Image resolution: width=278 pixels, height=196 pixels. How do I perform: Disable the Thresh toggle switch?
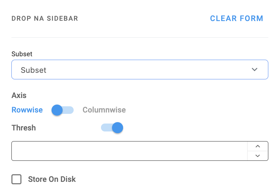(x=112, y=128)
